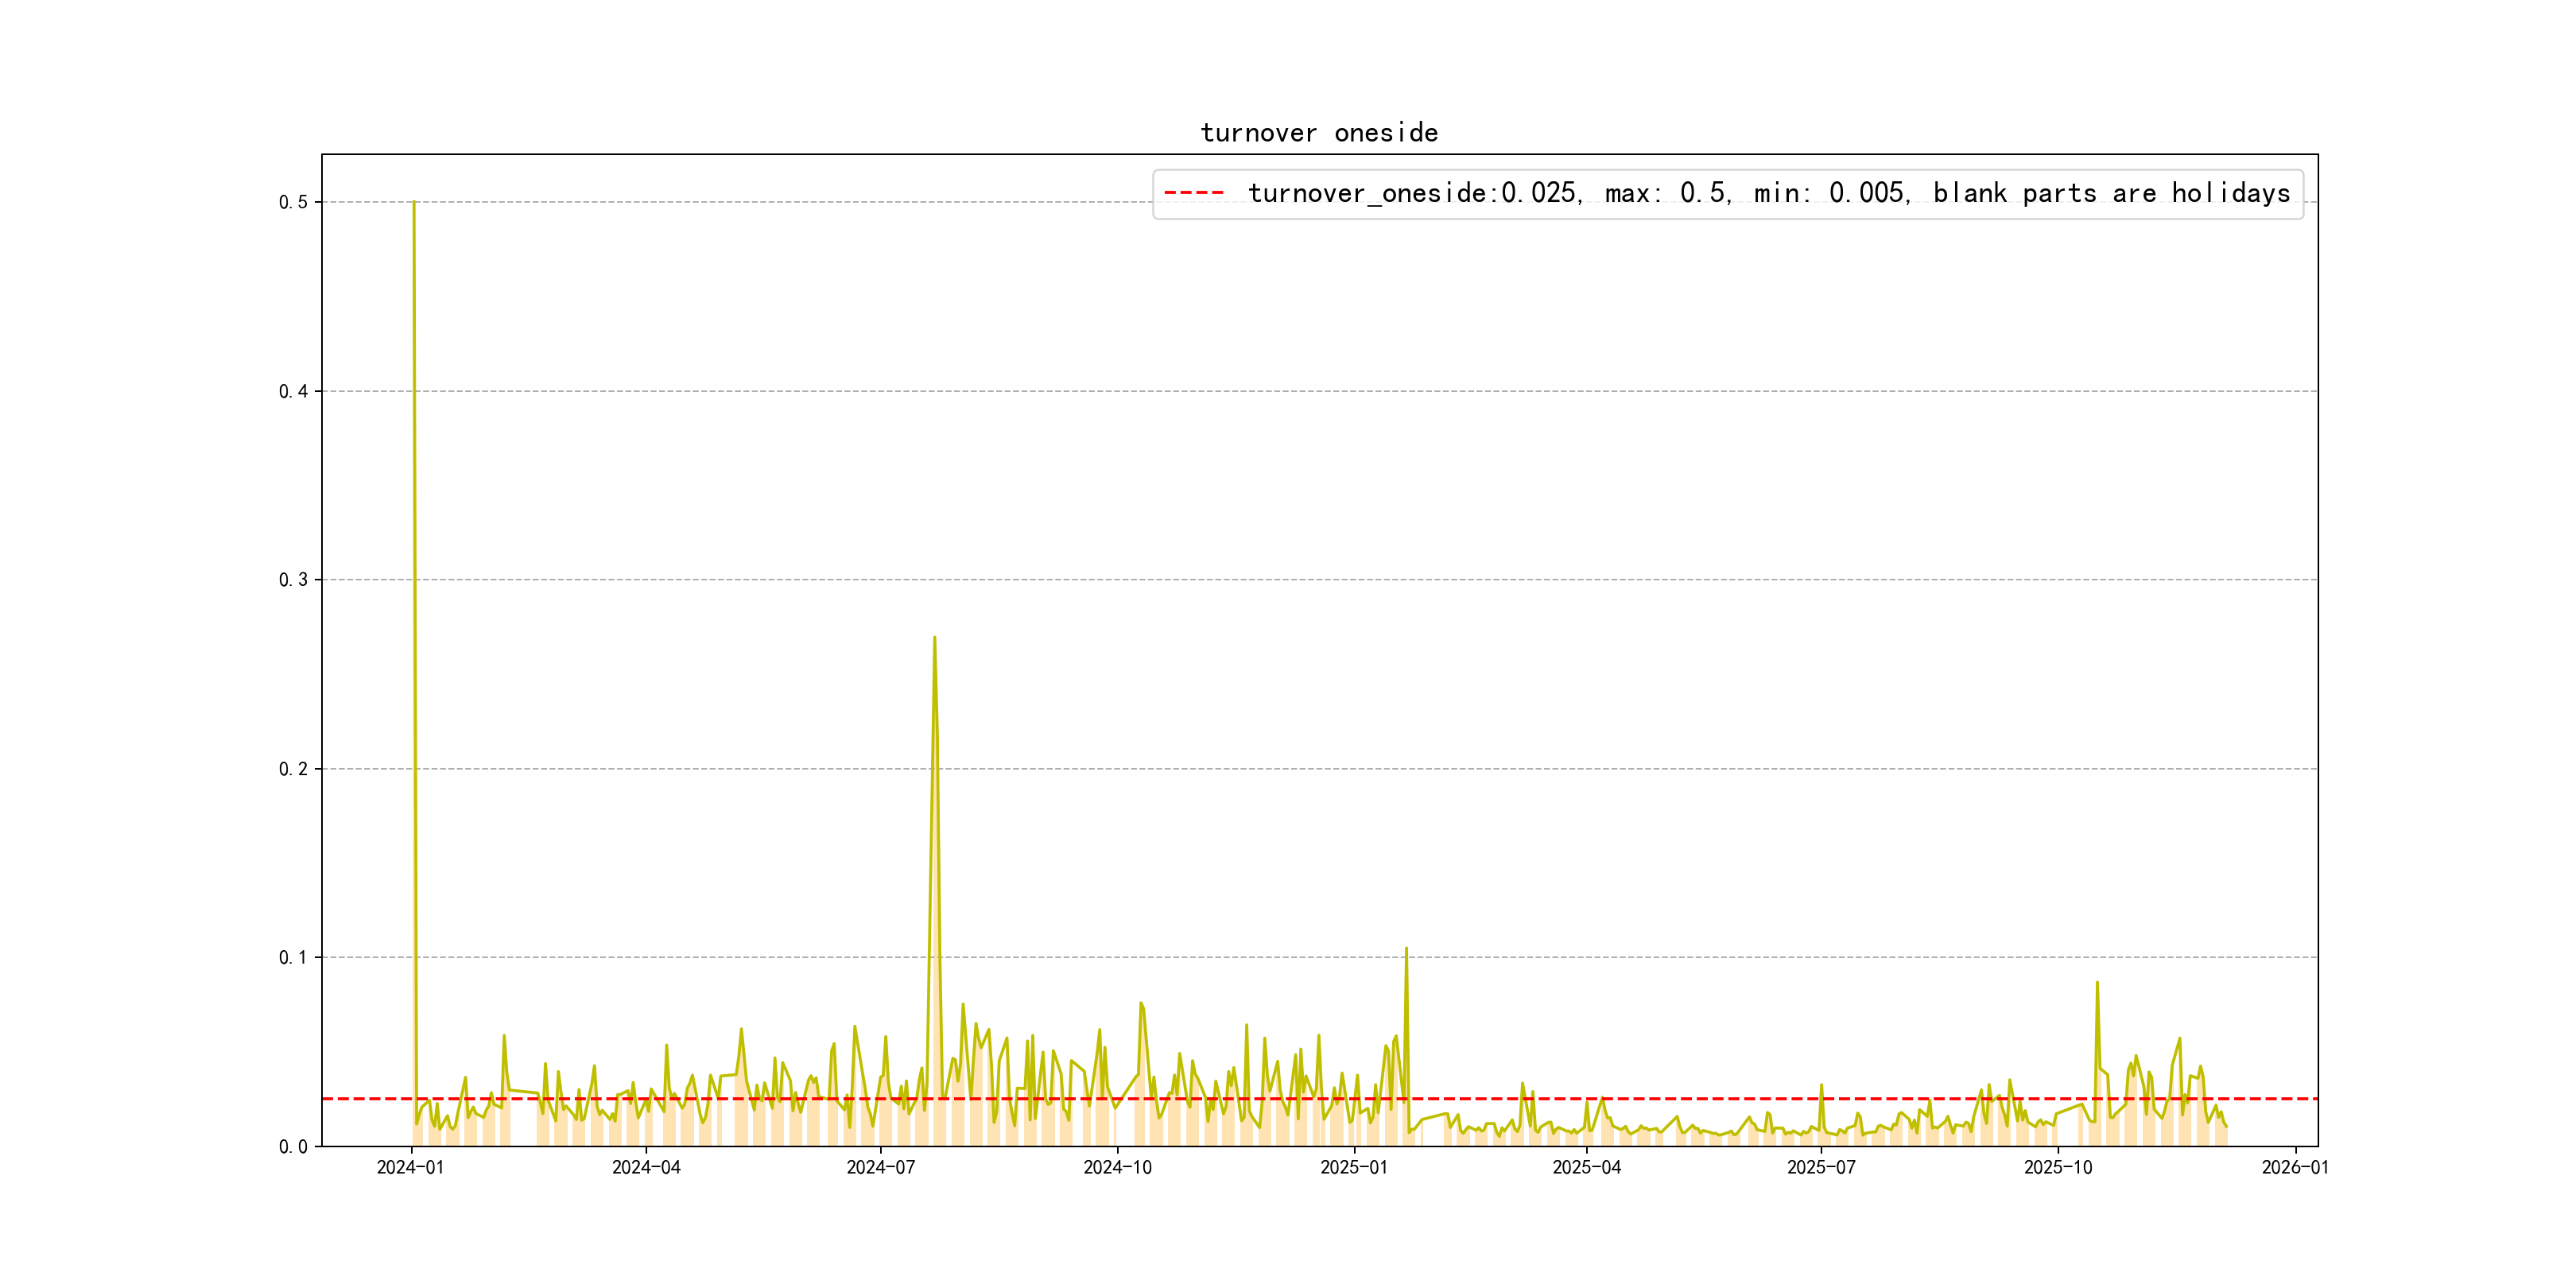
Task: Click the 0.5 y-axis tick label
Action: 293,202
